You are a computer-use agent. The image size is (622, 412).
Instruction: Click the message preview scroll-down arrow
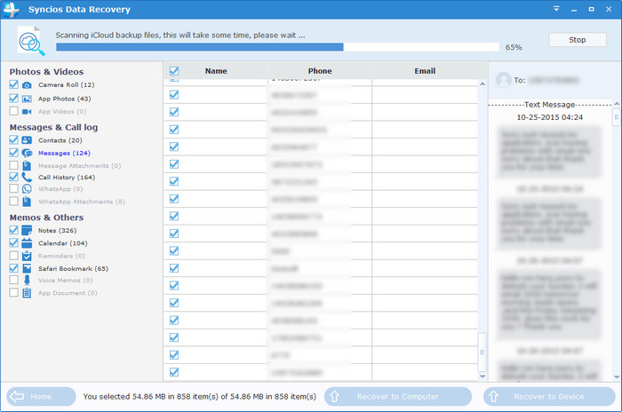pos(617,377)
